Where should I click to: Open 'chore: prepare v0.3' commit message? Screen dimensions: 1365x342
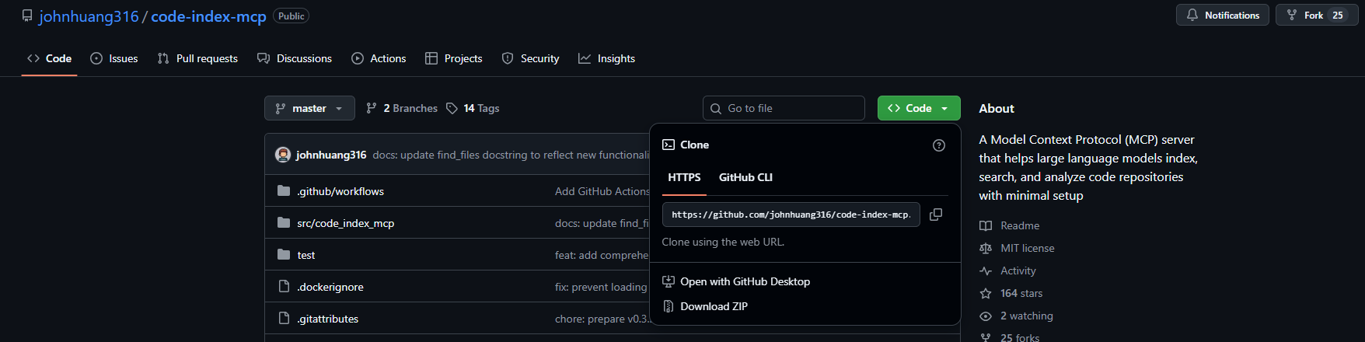[602, 319]
